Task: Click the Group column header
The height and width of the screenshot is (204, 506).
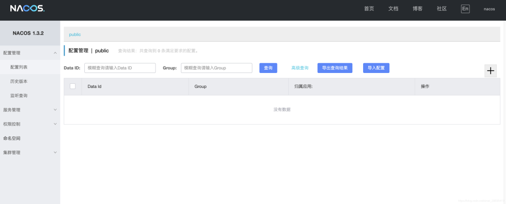Action: click(x=201, y=87)
